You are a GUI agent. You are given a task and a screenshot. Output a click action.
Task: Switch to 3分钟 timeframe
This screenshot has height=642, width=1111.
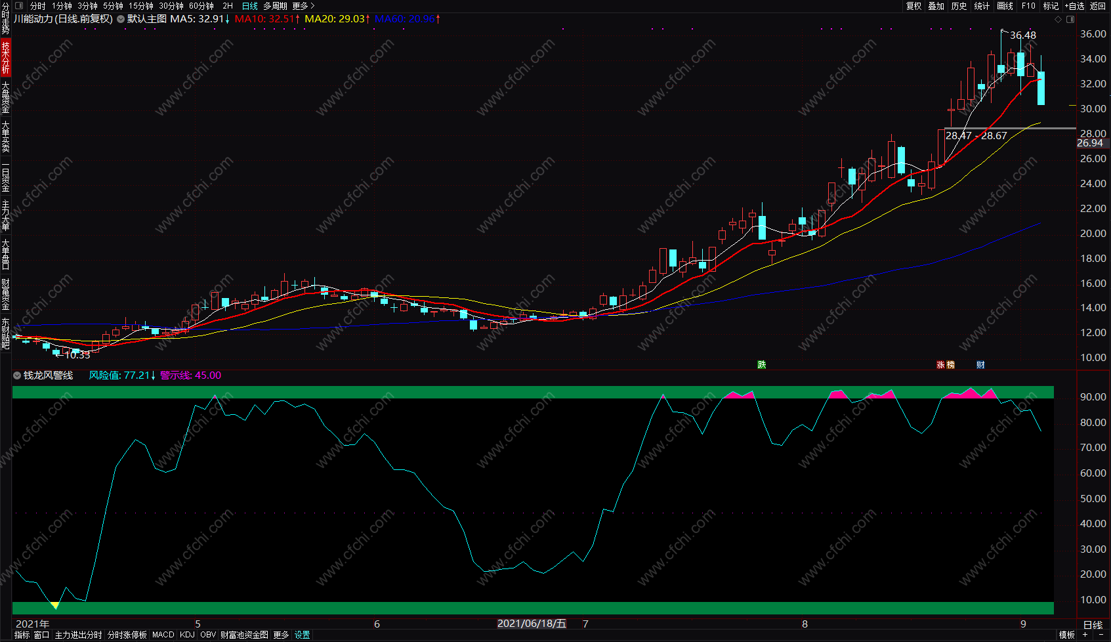coord(87,6)
